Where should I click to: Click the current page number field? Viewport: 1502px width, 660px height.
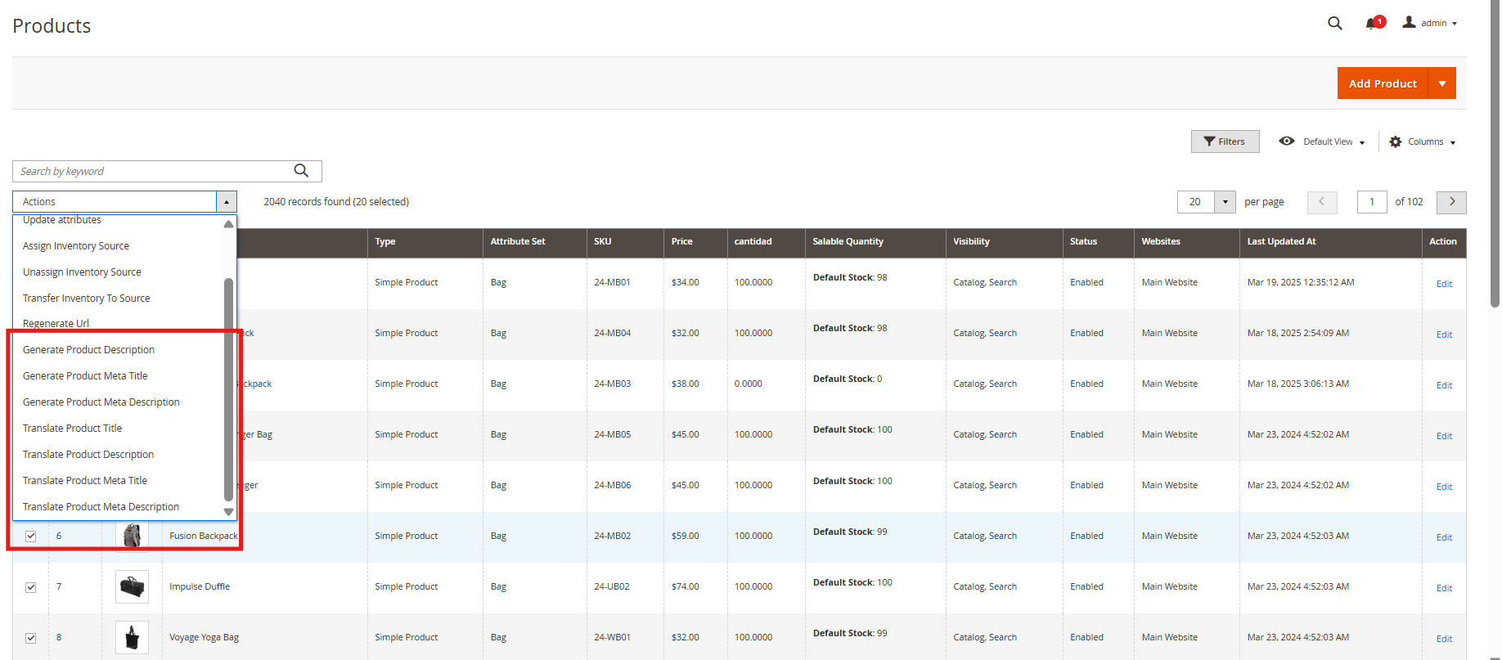(x=1372, y=202)
